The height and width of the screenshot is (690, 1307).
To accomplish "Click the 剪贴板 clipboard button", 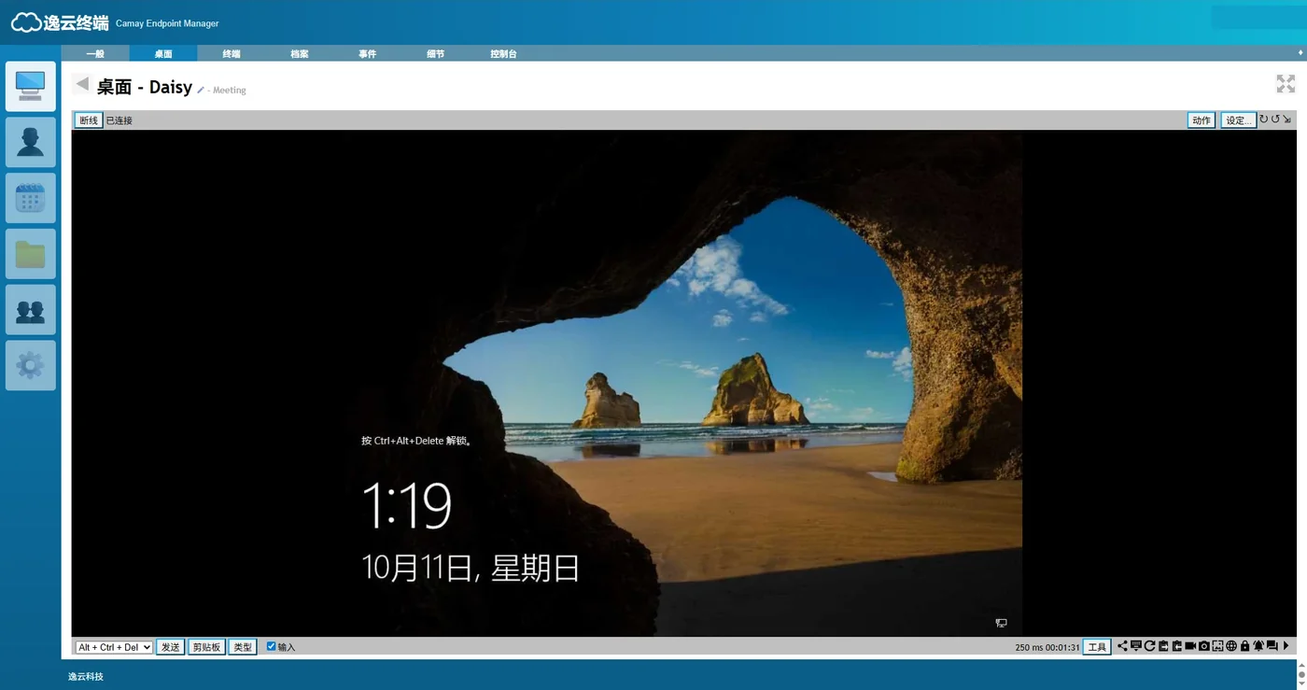I will point(206,647).
